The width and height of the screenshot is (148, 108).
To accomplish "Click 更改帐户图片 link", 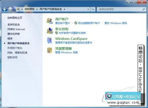I will [x=63, y=23].
